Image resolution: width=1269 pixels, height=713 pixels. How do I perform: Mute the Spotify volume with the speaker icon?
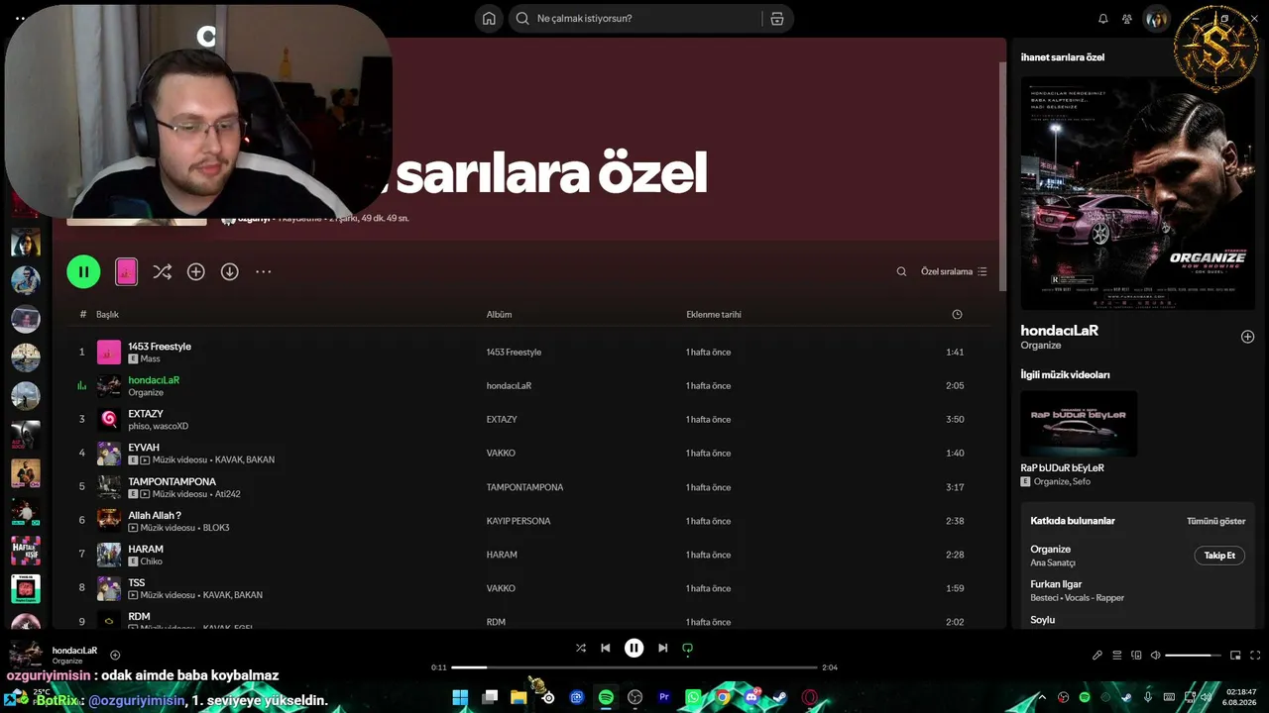coord(1156,655)
